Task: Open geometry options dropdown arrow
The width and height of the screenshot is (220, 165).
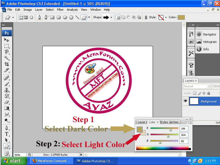Action: (x=89, y=17)
